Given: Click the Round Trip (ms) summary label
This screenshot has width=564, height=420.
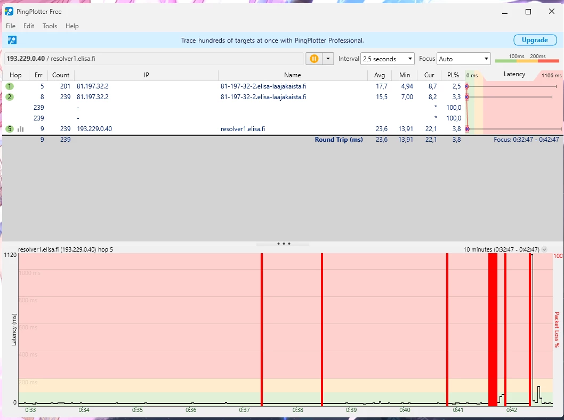Looking at the screenshot, I should 339,140.
